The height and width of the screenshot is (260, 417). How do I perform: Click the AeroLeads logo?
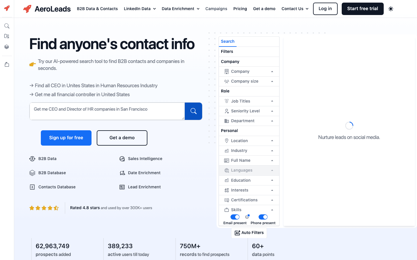47,9
